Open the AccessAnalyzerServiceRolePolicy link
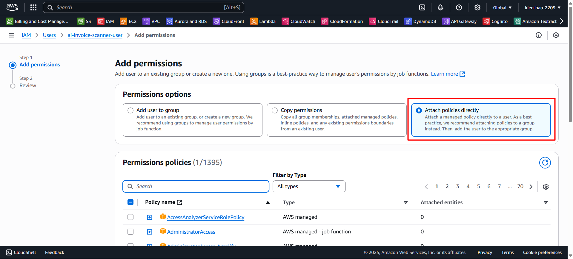 206,217
